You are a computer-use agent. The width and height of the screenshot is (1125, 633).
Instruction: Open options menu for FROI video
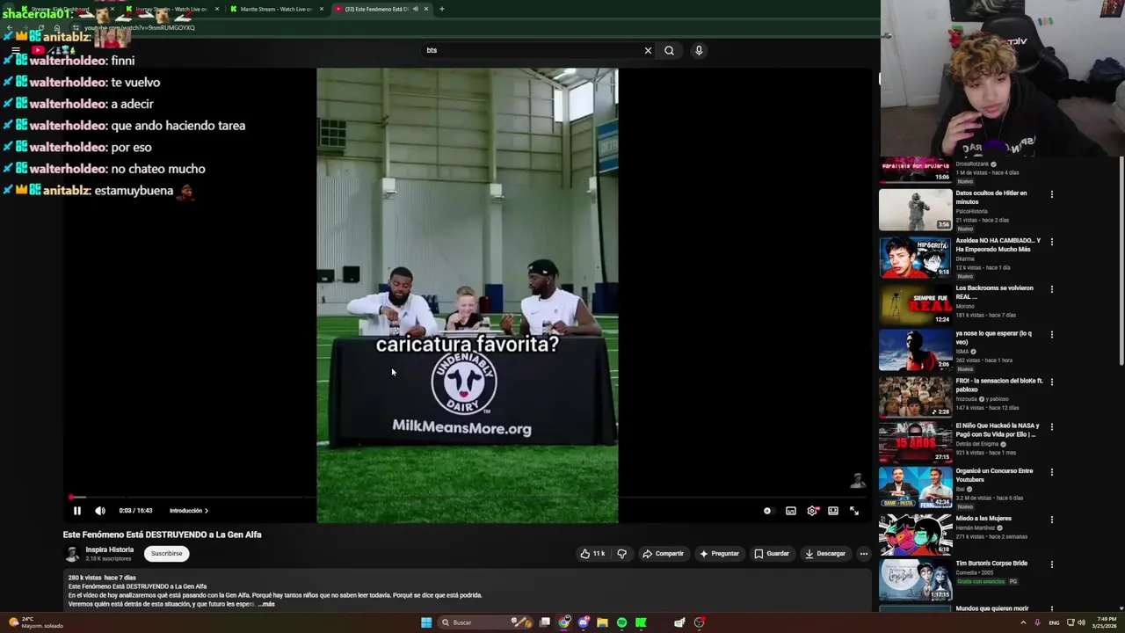[x=1052, y=382]
